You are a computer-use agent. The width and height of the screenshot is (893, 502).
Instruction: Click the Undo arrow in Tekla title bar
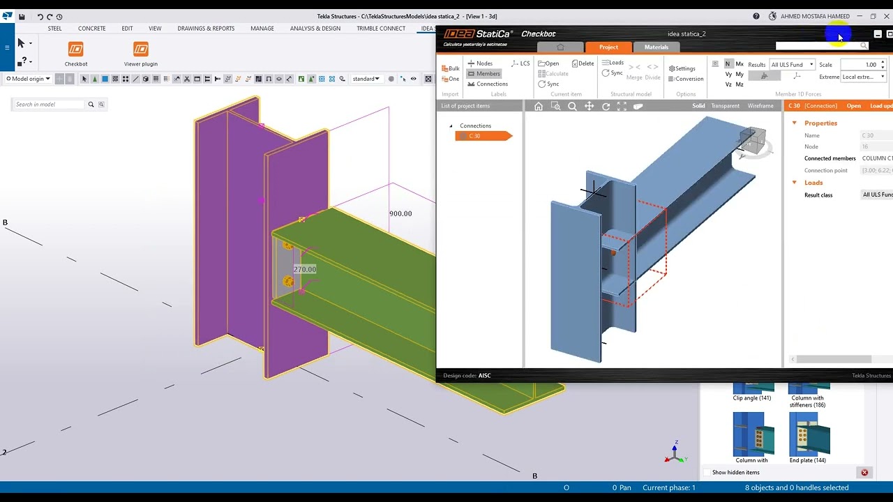tap(40, 16)
